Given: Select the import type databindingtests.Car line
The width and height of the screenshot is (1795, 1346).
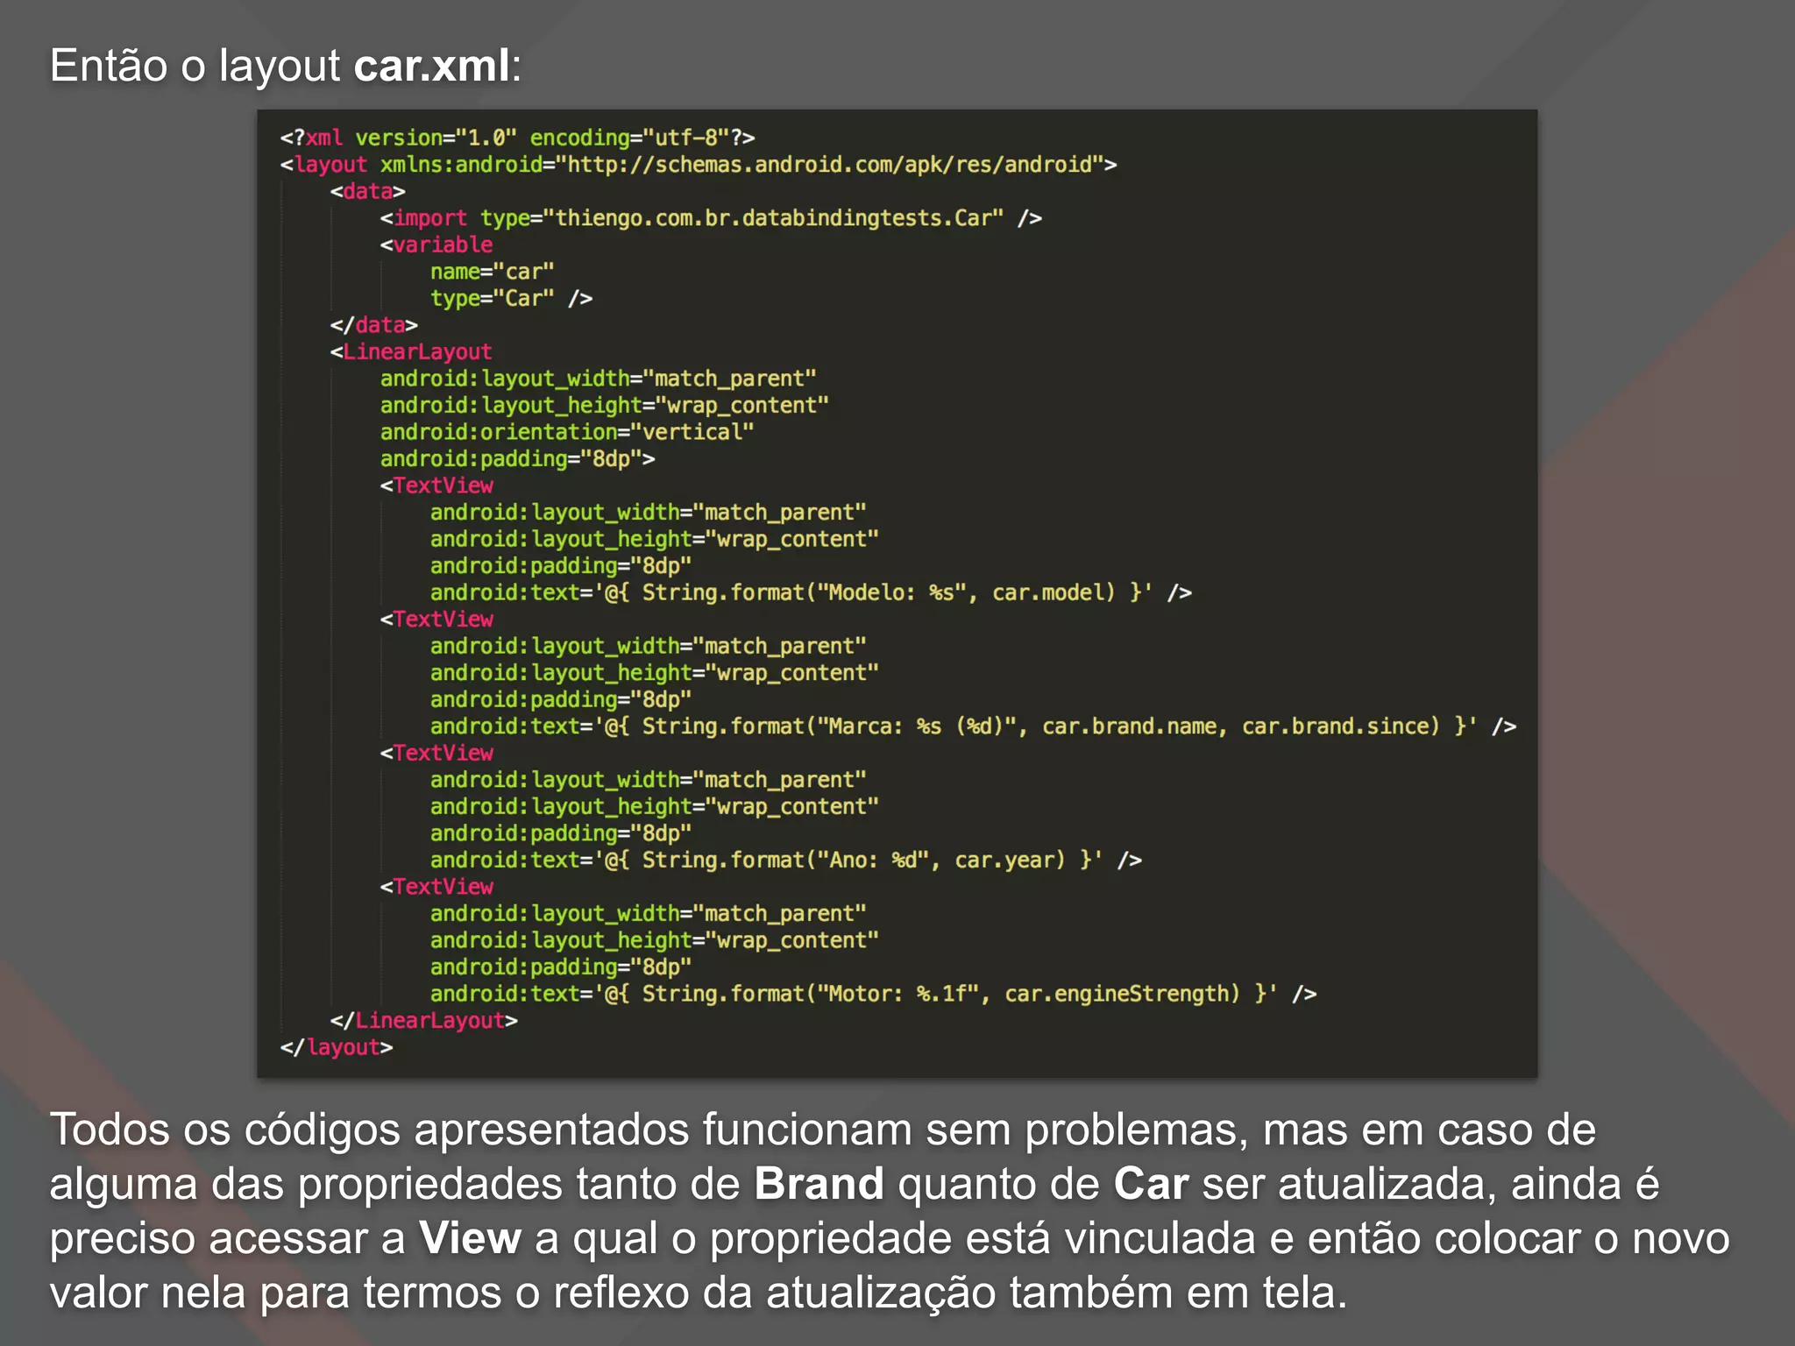Looking at the screenshot, I should [x=711, y=218].
